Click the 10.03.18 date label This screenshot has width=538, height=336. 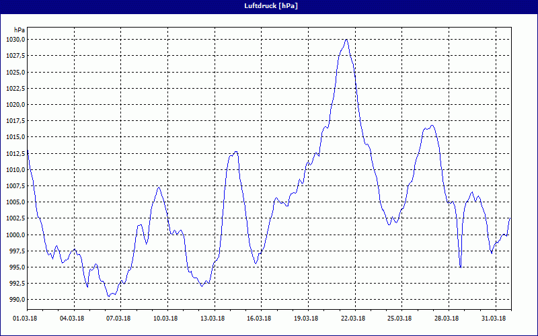[x=165, y=319]
